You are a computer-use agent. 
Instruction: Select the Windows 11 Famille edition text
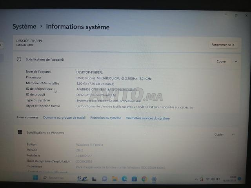[89, 145]
